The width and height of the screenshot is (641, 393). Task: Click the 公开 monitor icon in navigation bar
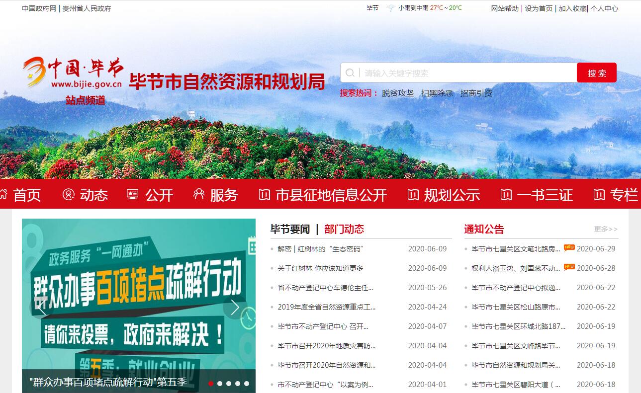click(x=133, y=195)
